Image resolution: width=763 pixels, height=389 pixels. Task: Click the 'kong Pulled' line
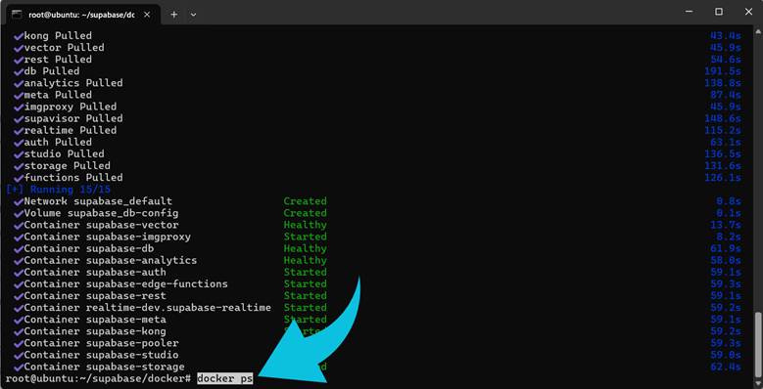58,36
